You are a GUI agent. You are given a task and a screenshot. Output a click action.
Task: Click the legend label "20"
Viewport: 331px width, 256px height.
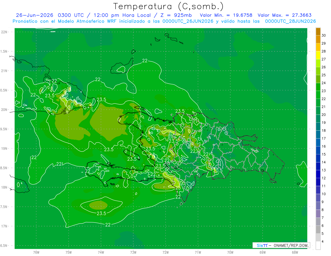(x=324, y=115)
